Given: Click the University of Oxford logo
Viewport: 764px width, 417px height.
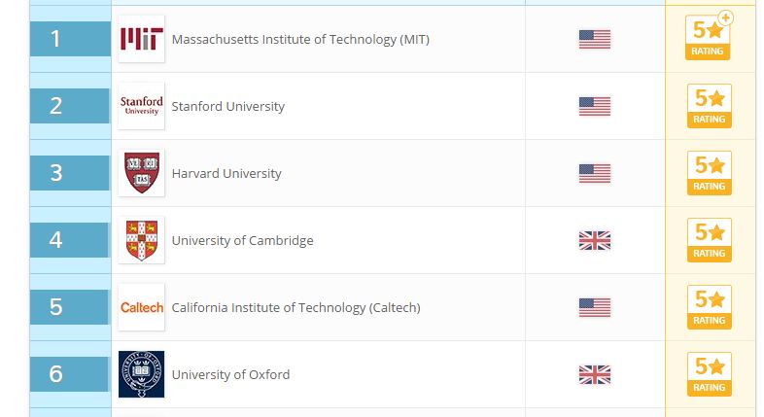Looking at the screenshot, I should coord(141,374).
